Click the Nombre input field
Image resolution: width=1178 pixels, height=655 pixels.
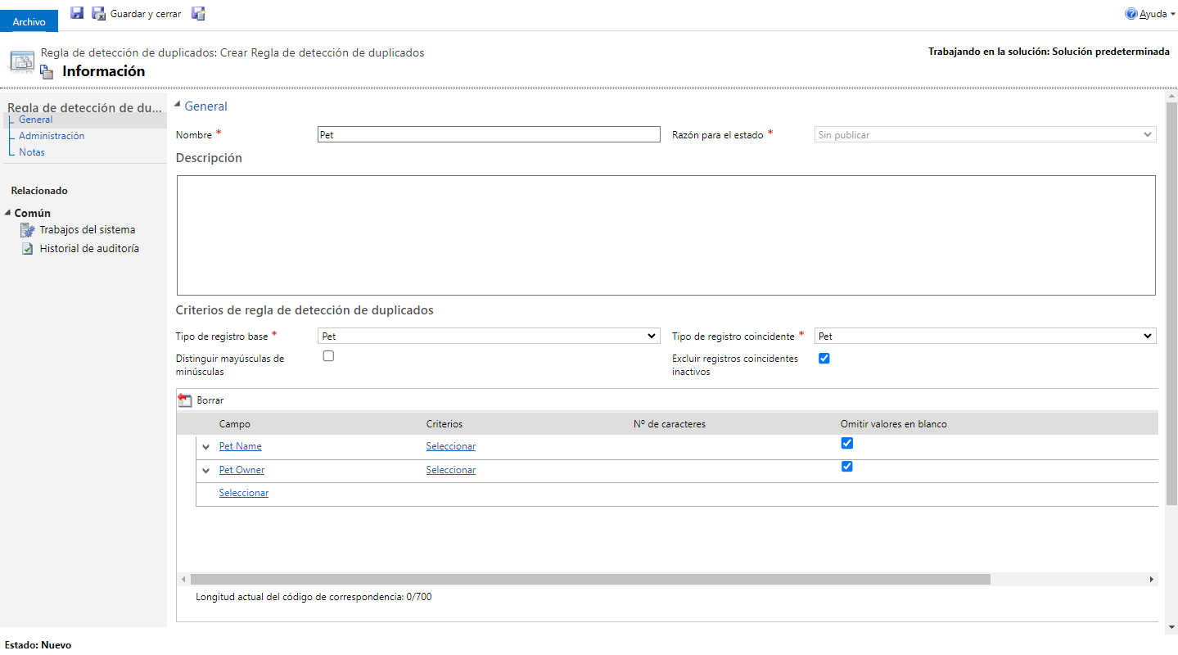(x=489, y=135)
